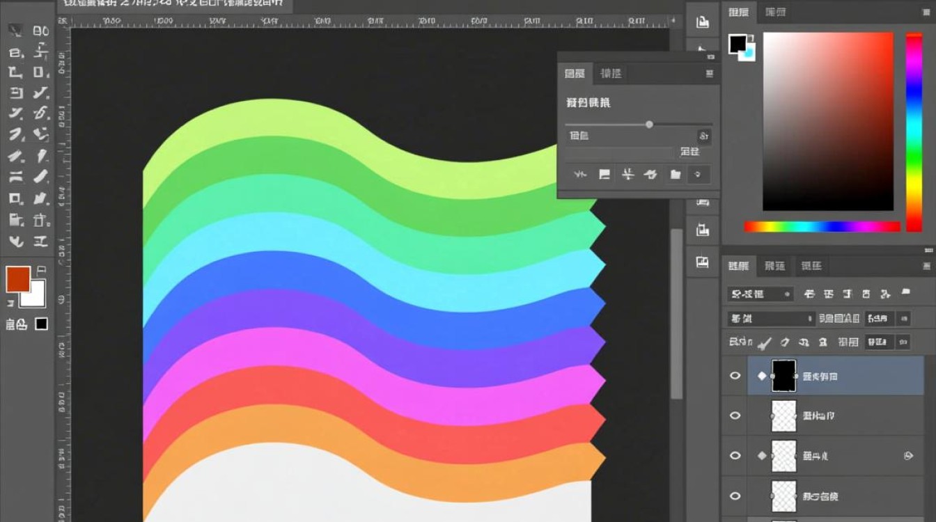Select the first tab of the layers panel

(739, 266)
